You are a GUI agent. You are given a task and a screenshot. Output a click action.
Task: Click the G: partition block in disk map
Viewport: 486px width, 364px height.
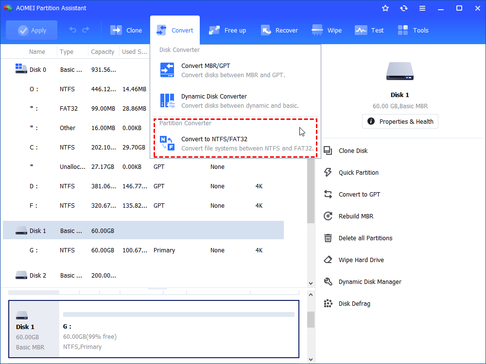179,329
